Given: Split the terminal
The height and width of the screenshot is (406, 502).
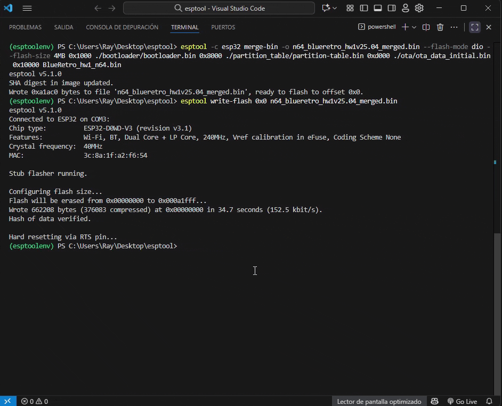Looking at the screenshot, I should coord(426,27).
